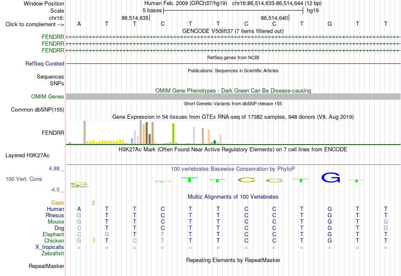Open the RepeatMasker track label
Screen dimensions: 401x276
46,266
